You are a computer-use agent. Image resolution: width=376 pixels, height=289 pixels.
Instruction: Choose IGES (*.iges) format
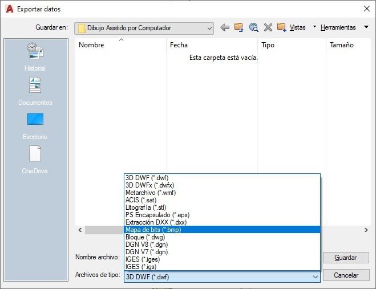222,259
